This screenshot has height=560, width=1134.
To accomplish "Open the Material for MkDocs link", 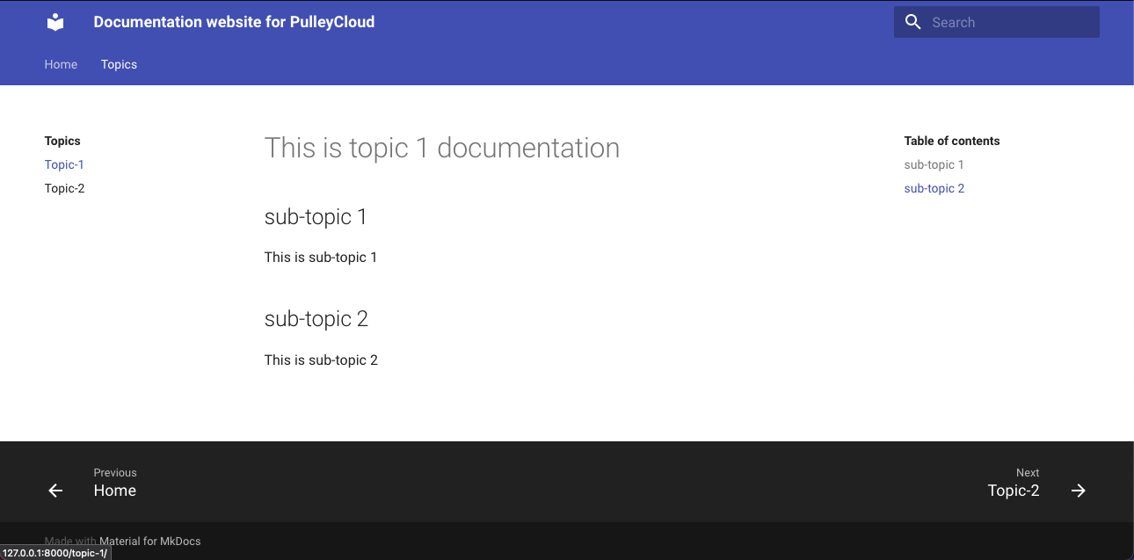I will pos(149,541).
